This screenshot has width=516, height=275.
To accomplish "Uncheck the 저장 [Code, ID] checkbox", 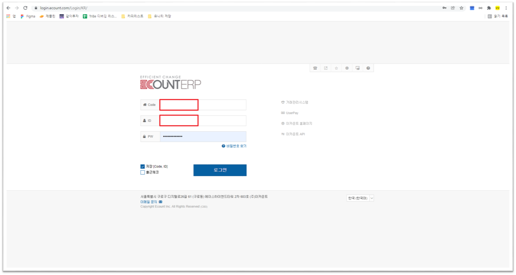I will 142,166.
